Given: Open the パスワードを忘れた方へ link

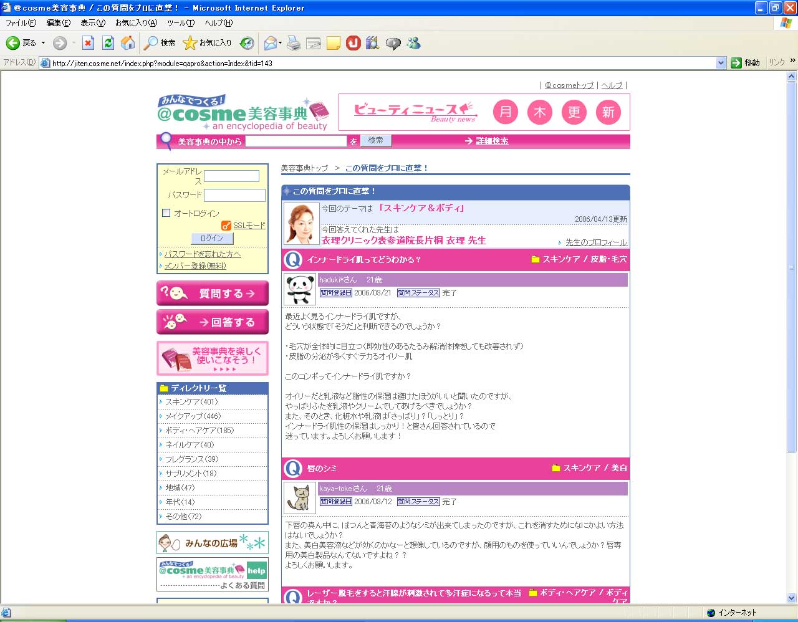Looking at the screenshot, I should pyautogui.click(x=202, y=254).
